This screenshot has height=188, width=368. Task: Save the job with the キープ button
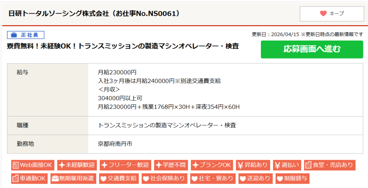tap(331, 14)
